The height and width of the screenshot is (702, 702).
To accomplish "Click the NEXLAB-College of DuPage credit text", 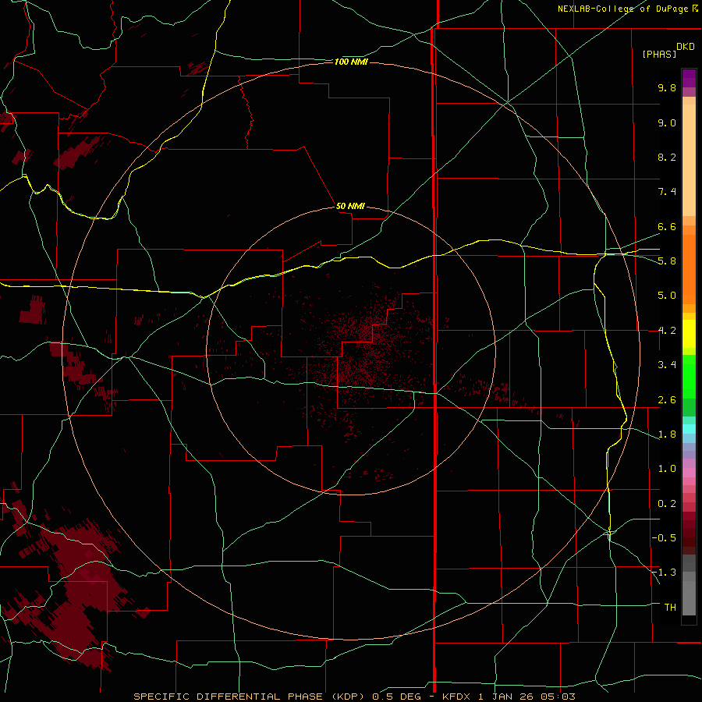I will [x=623, y=9].
